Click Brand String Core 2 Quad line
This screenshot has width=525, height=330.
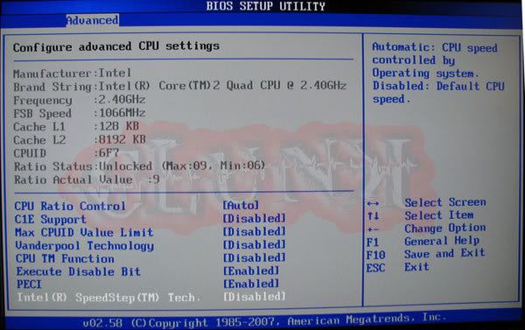179,86
